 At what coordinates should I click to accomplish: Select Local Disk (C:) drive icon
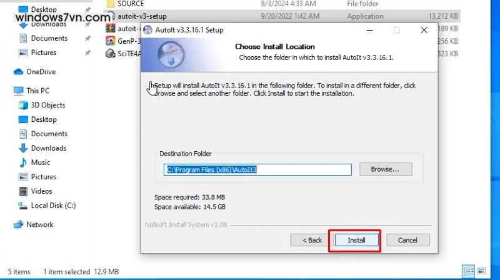click(x=23, y=206)
